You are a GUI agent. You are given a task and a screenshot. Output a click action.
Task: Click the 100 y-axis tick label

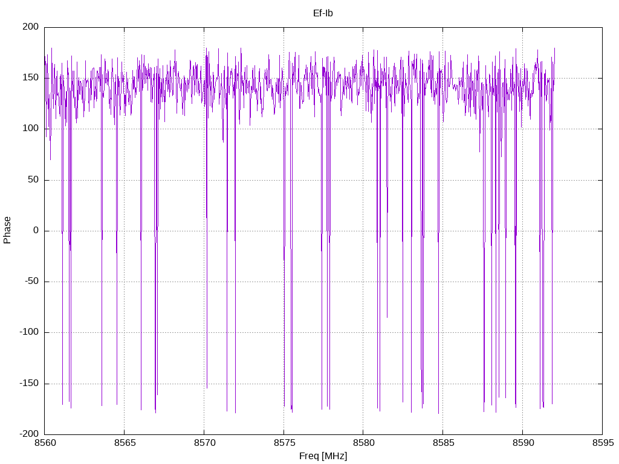click(31, 129)
